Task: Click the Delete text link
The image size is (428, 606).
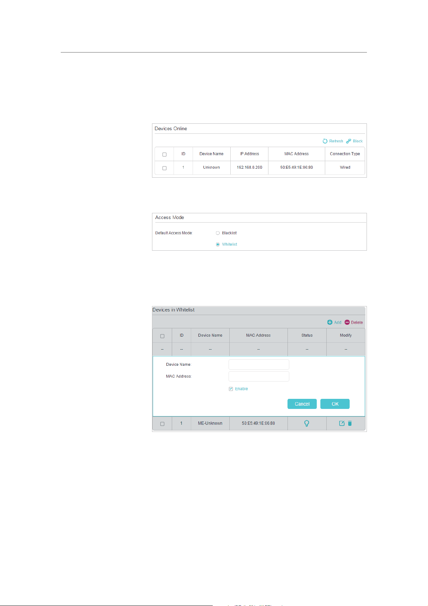Action: [357, 322]
